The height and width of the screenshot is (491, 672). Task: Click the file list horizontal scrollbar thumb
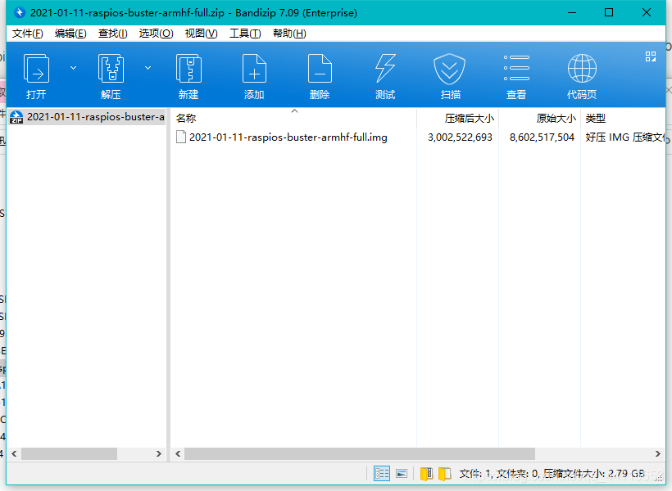pos(360,453)
